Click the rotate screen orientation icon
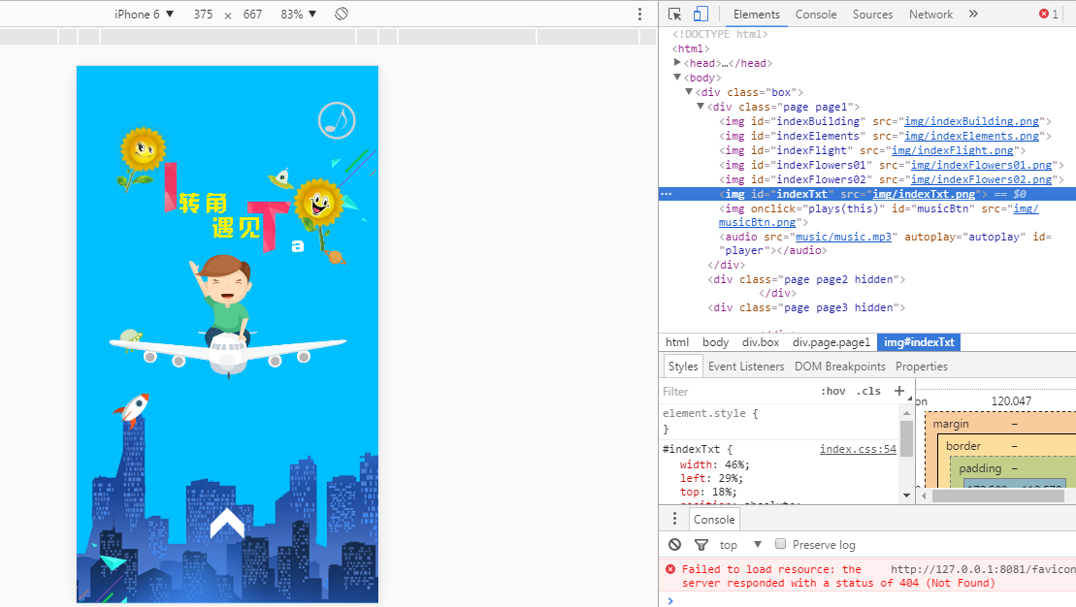The width and height of the screenshot is (1076, 607). coord(342,15)
